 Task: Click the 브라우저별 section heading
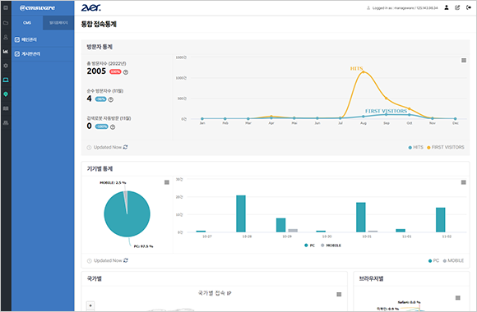[x=372, y=278]
